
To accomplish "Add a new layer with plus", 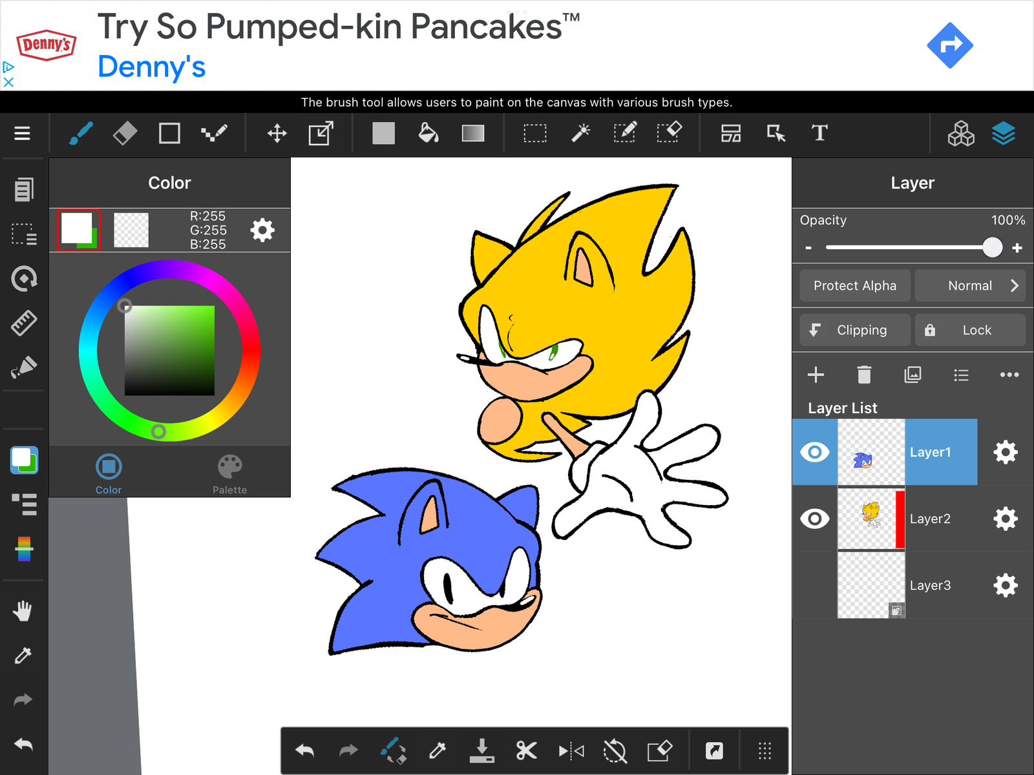I will click(816, 375).
